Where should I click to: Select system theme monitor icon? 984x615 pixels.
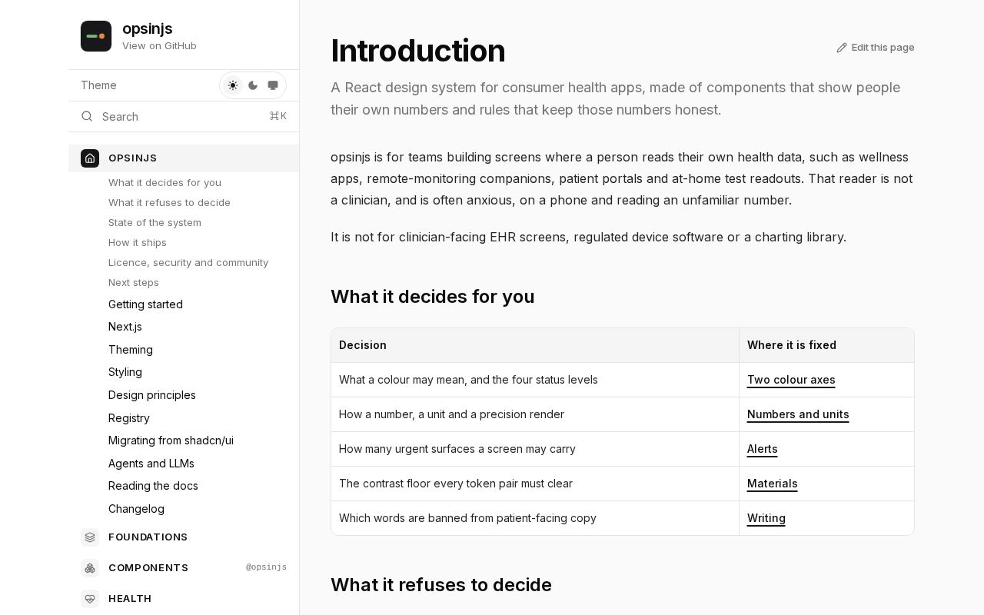273,85
